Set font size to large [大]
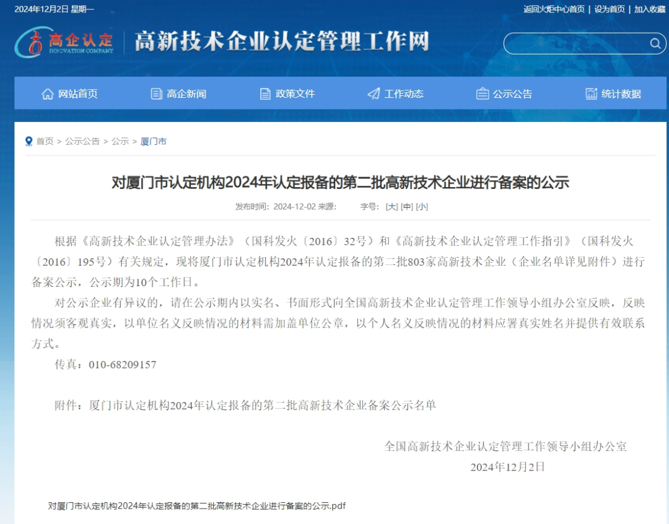669x524 pixels. [391, 206]
